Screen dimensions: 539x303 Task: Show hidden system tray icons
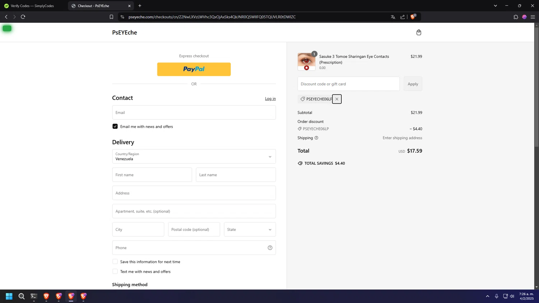click(488, 296)
